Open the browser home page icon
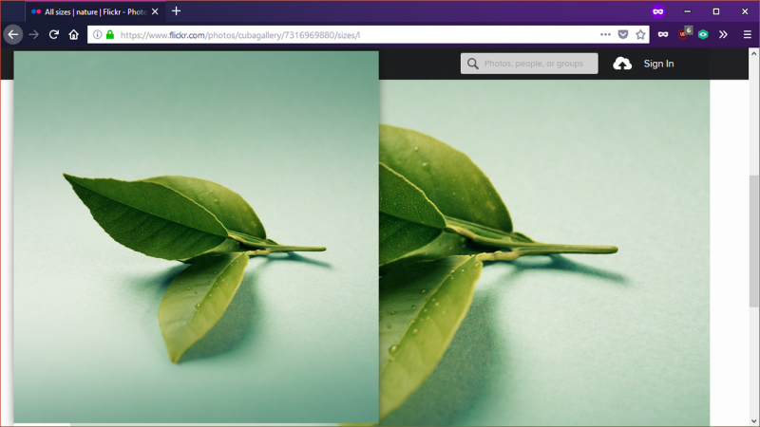Screen dimensions: 760x427 tap(74, 35)
